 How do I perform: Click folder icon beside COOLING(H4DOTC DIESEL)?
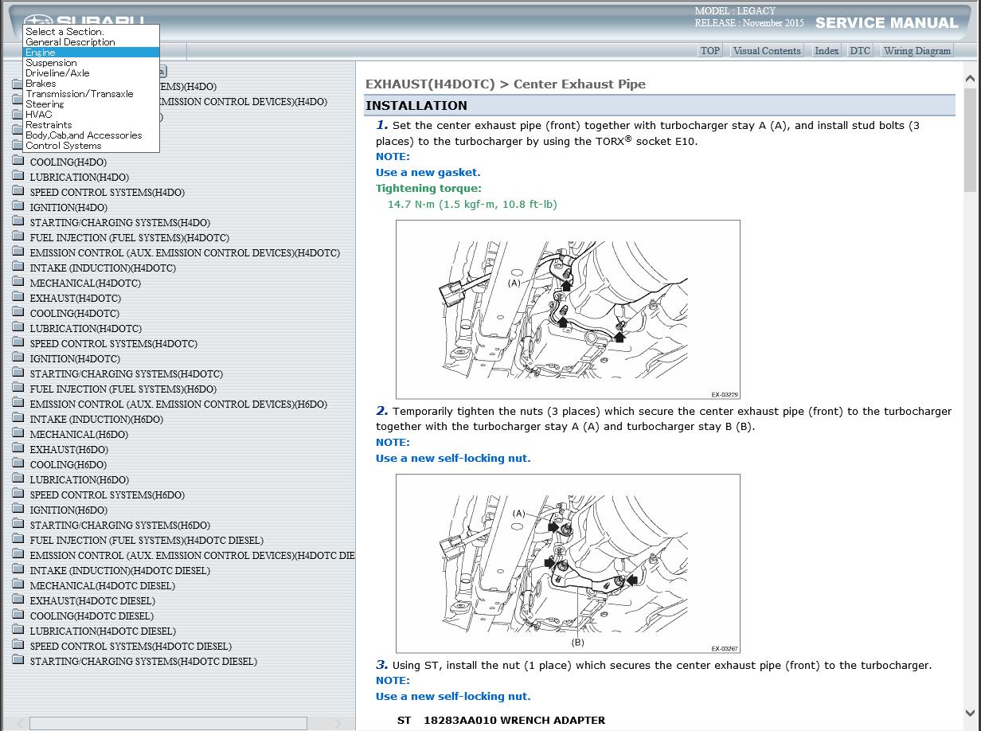point(18,616)
